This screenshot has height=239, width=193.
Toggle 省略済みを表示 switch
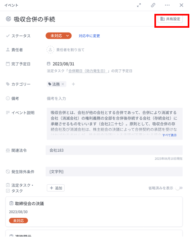click(x=179, y=188)
